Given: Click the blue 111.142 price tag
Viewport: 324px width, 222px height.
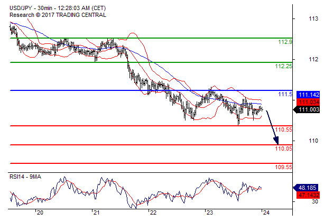Looking at the screenshot, I should click(308, 95).
